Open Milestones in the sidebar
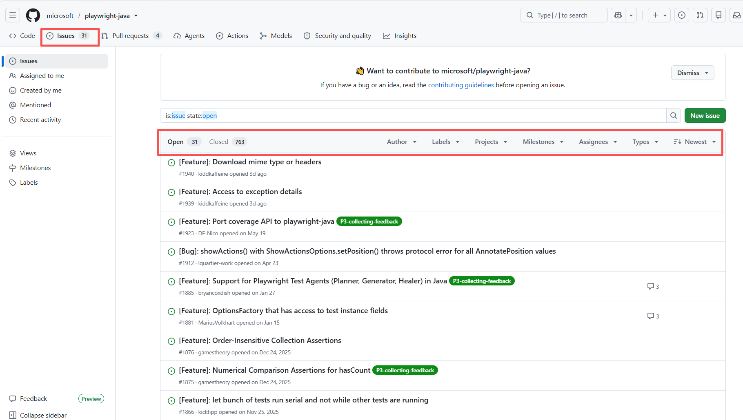Viewport: 743px width, 420px height. [x=56, y=168]
